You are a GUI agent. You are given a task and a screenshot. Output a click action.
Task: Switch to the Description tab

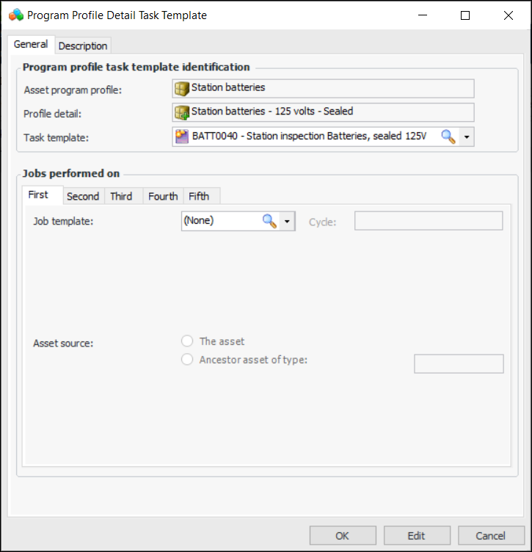click(x=83, y=46)
